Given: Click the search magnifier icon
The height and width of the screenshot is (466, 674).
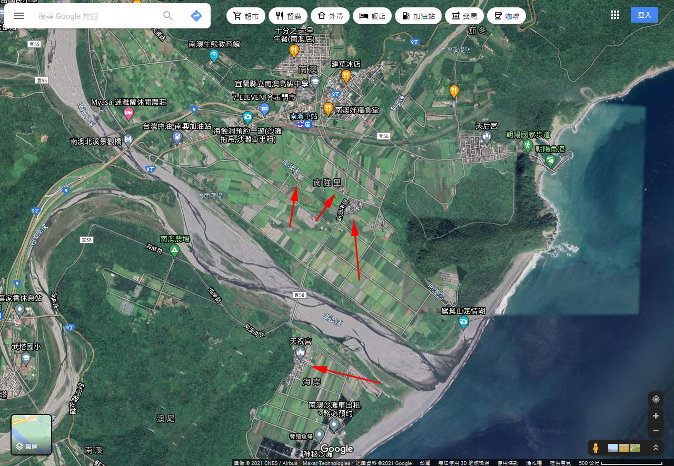Looking at the screenshot, I should point(168,16).
